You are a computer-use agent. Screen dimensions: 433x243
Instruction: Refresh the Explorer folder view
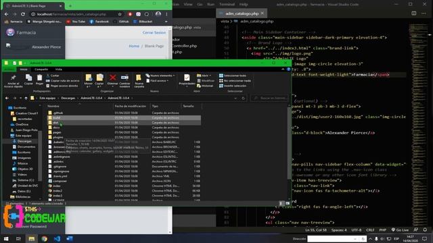coord(244,98)
